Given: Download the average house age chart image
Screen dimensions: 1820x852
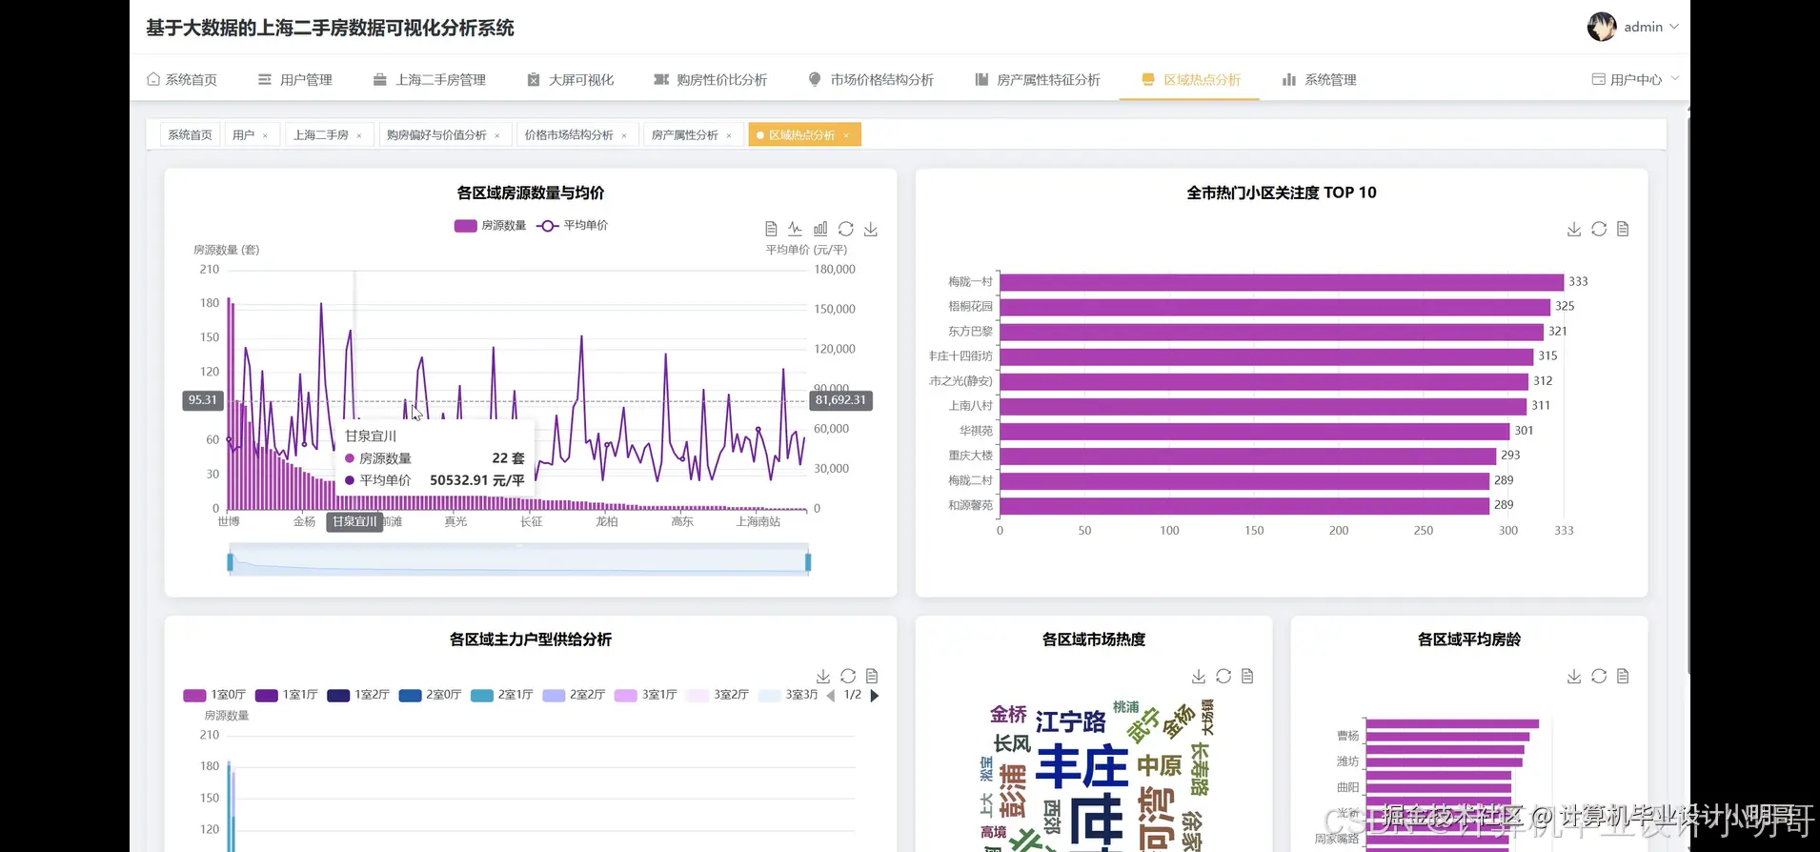Looking at the screenshot, I should click(x=1574, y=676).
